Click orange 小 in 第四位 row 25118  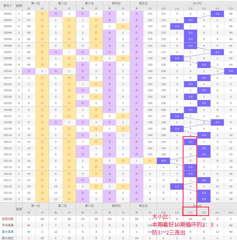point(123,186)
